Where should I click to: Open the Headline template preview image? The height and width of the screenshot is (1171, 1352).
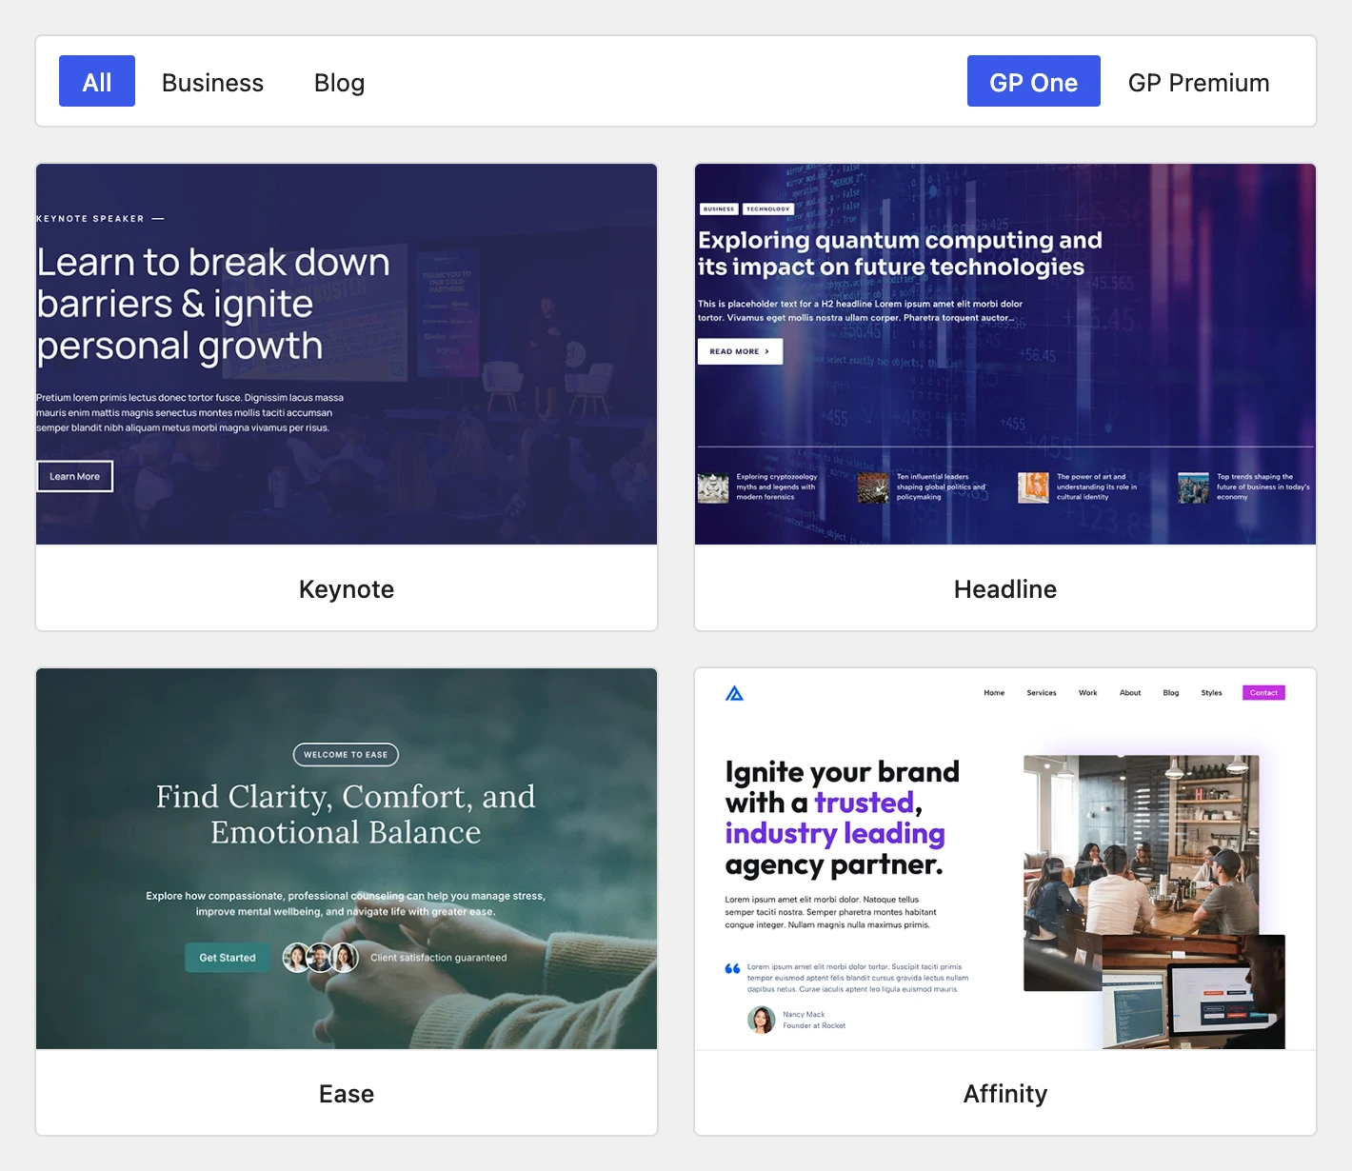1005,354
